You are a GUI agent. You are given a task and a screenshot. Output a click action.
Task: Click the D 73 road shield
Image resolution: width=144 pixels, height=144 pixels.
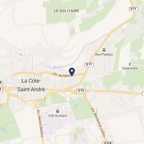click(x=81, y=91)
